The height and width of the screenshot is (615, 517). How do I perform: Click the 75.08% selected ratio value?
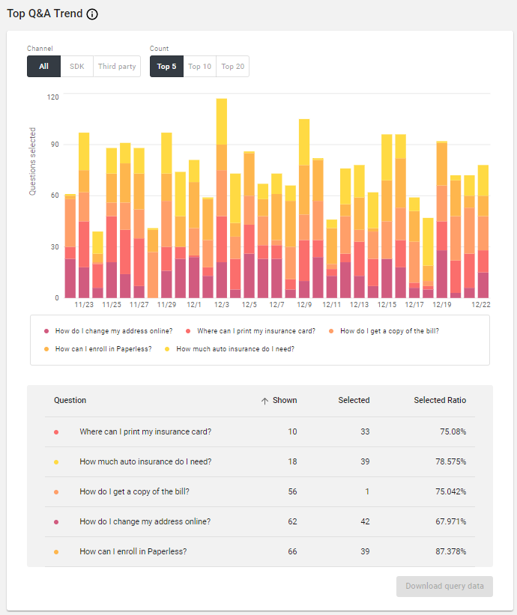pyautogui.click(x=453, y=431)
